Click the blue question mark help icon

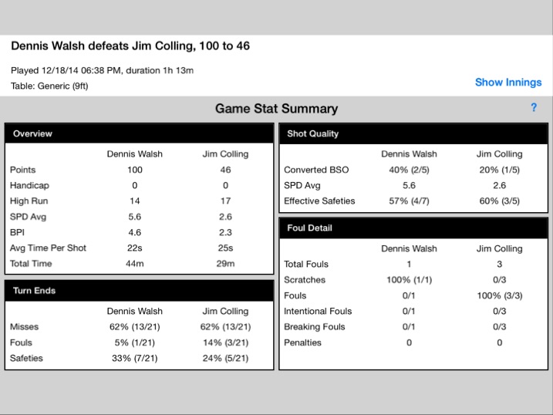click(x=534, y=107)
